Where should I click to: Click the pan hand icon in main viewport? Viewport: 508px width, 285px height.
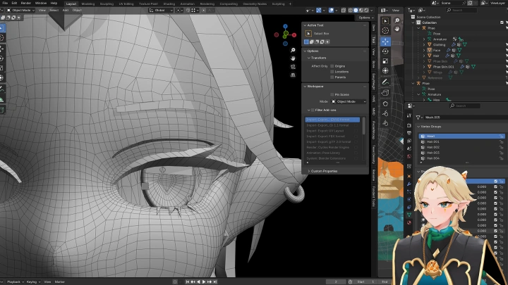293,58
